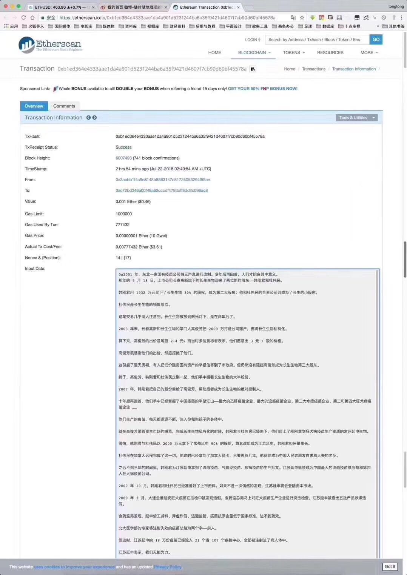Open Chrome three-dot menu

coord(401,18)
